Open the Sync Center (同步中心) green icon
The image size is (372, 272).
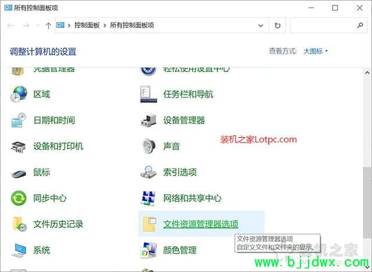[x=19, y=198]
